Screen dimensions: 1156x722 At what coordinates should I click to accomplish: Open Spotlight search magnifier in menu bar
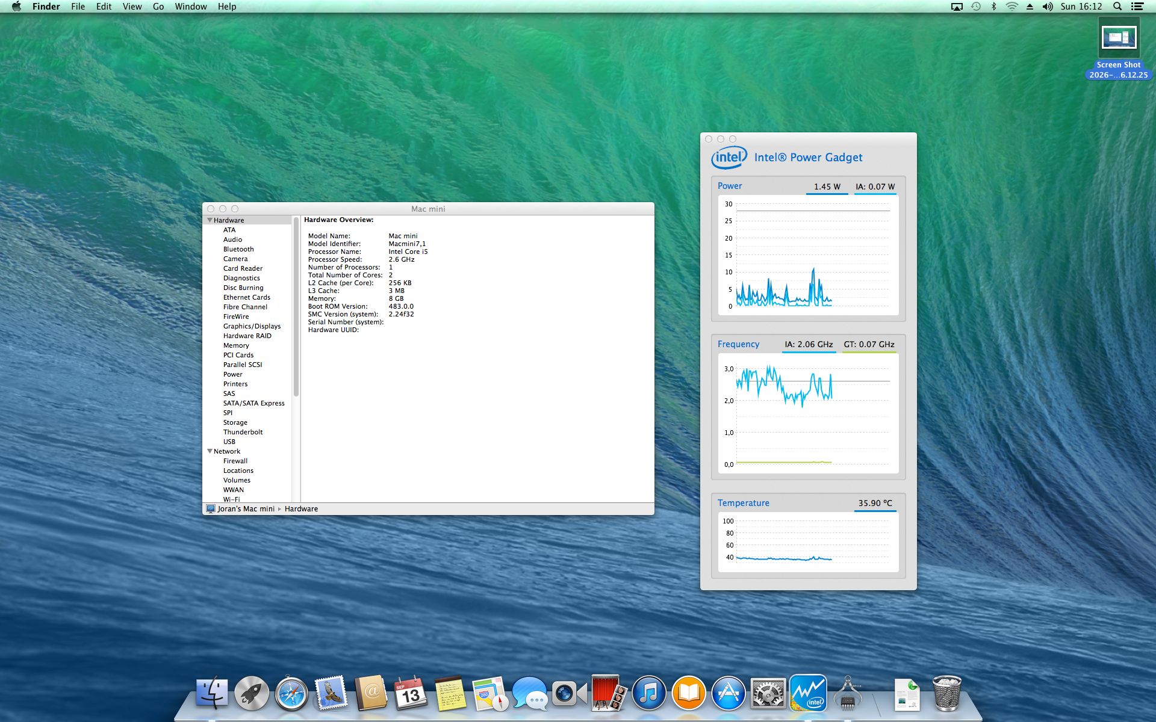[x=1117, y=7]
